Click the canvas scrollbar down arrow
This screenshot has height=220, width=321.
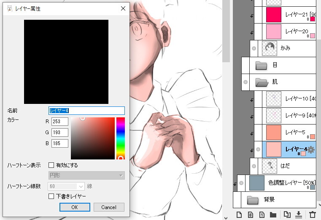coord(226,218)
